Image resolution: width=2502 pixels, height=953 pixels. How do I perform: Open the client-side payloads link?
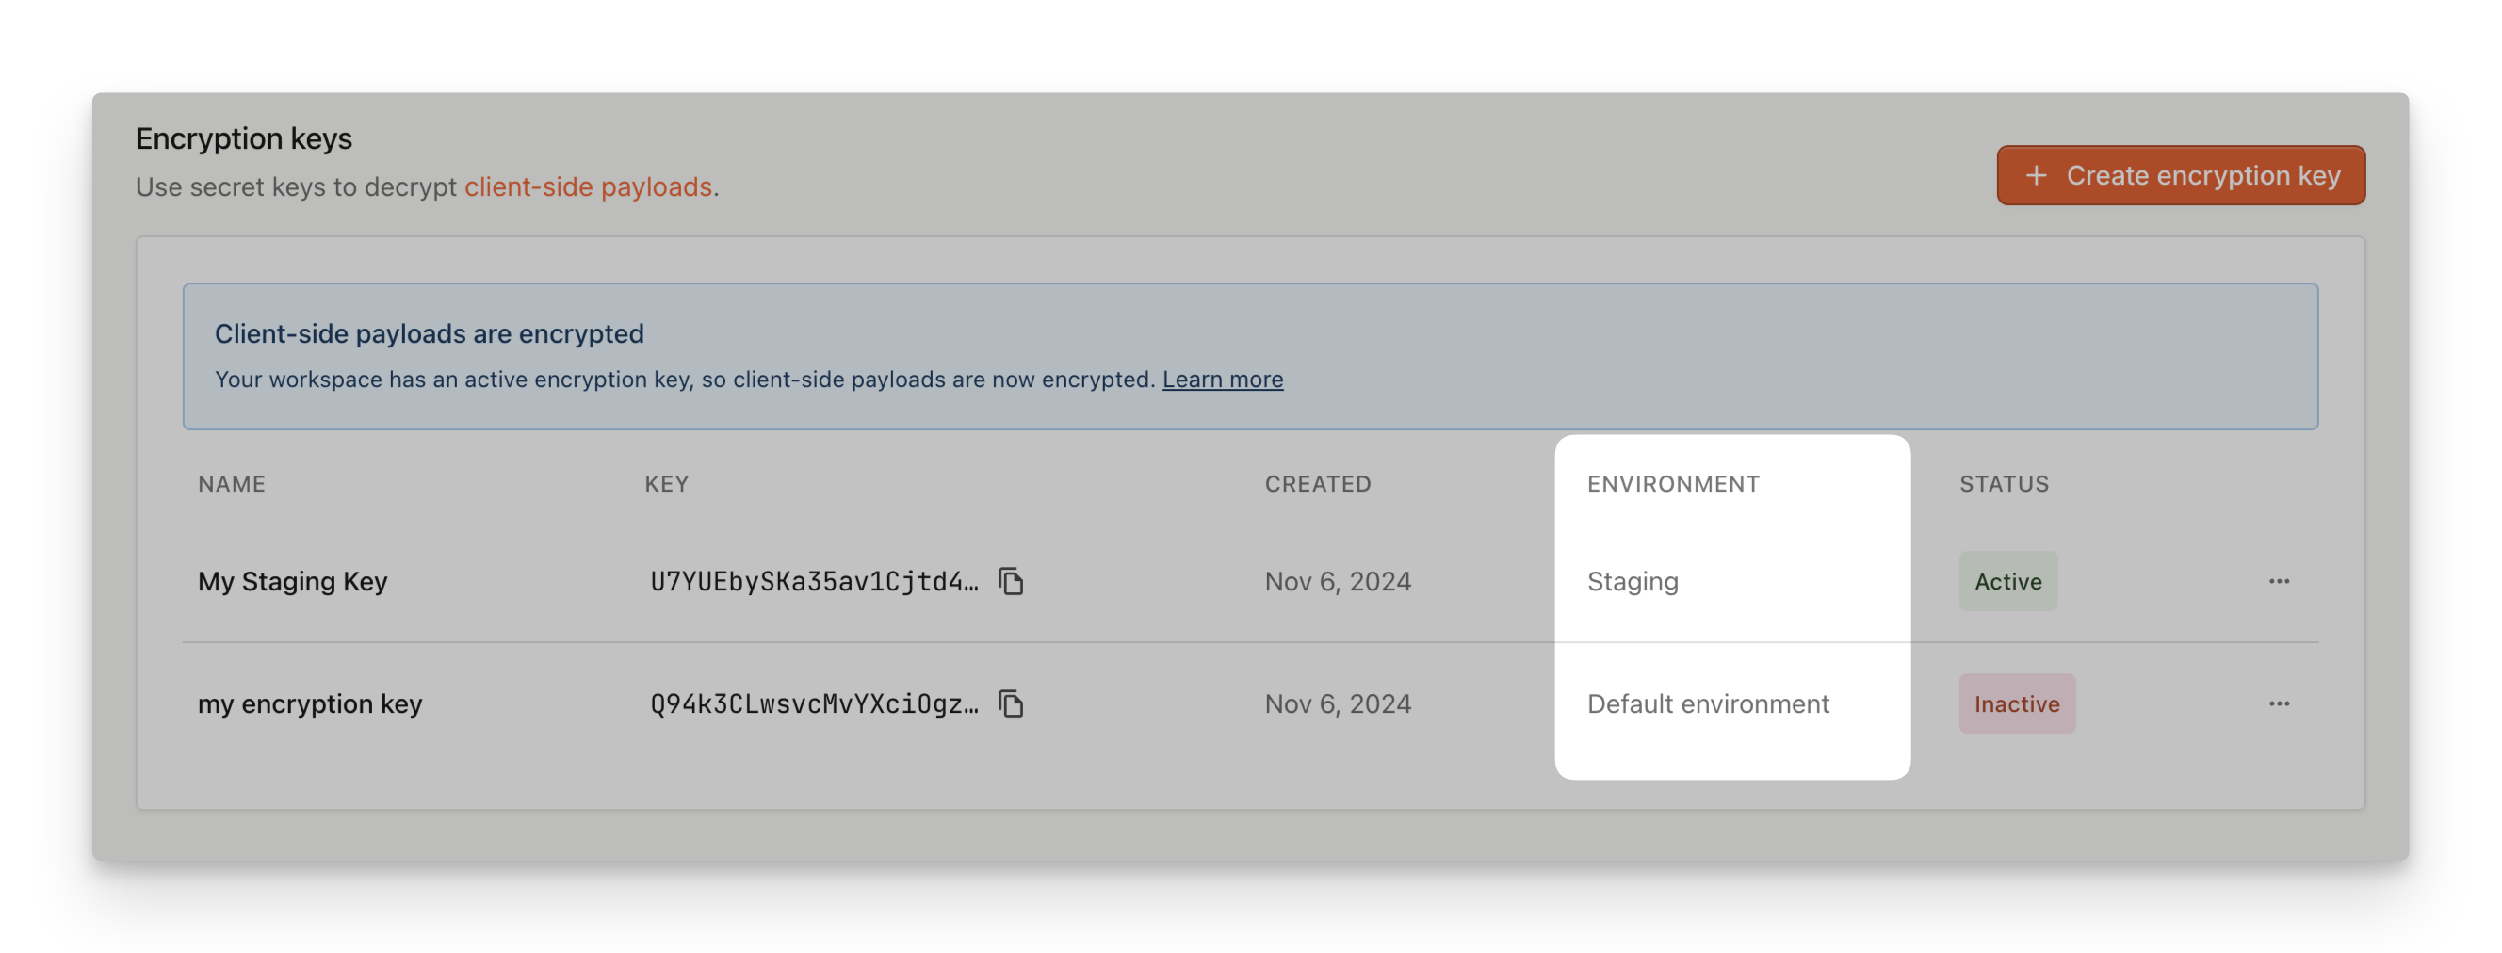(x=589, y=186)
